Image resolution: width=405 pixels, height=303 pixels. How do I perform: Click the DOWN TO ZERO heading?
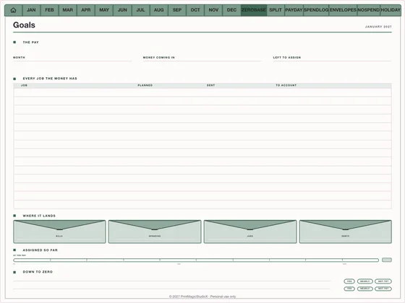(38, 272)
